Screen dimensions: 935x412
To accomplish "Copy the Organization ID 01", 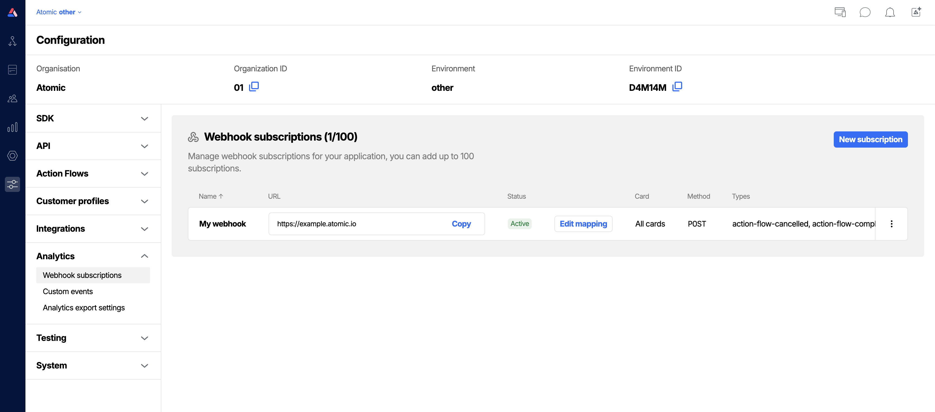I will pyautogui.click(x=254, y=87).
